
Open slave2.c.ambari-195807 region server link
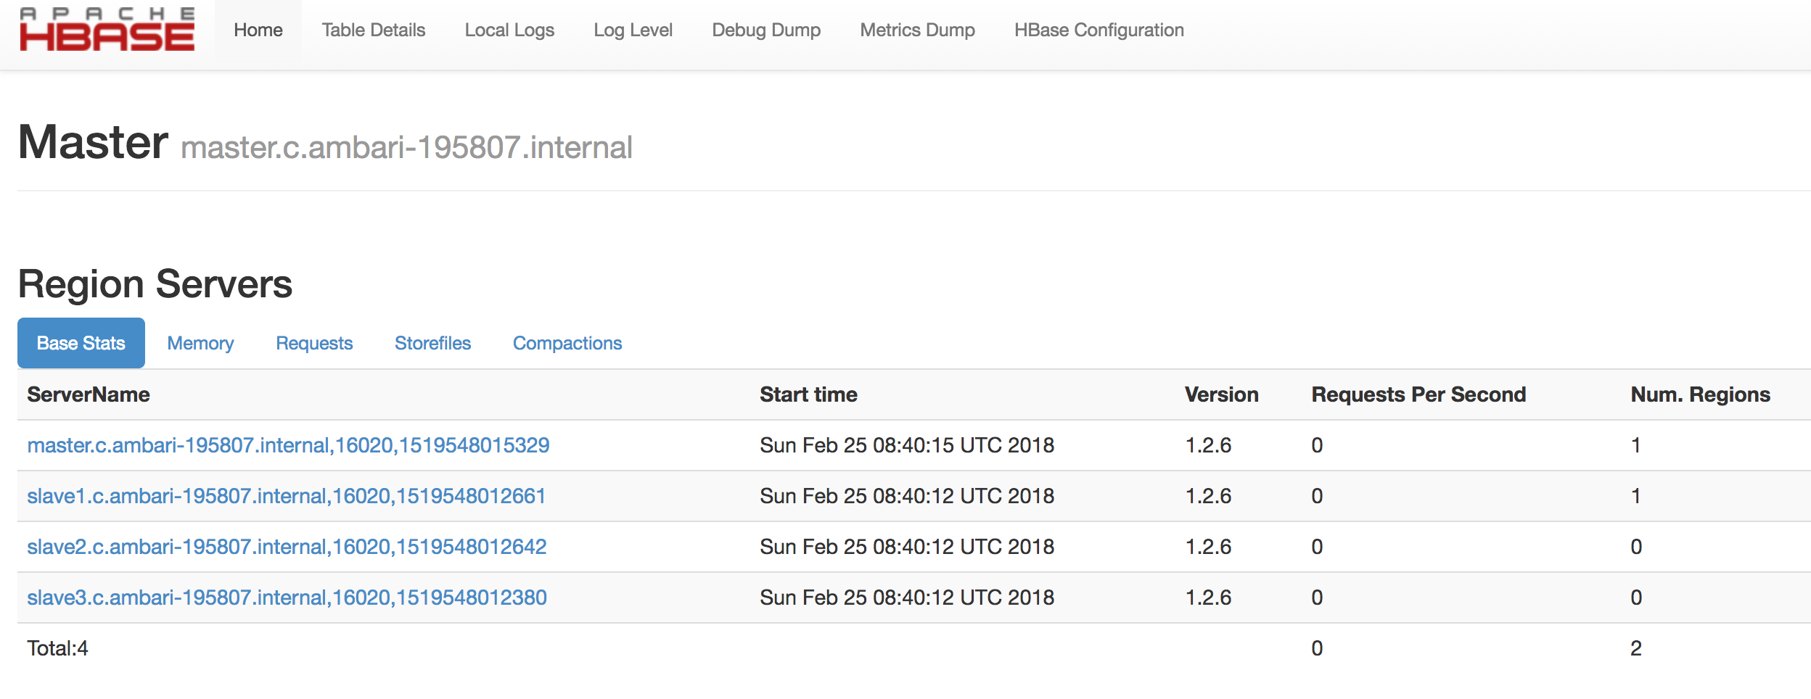pyautogui.click(x=287, y=547)
